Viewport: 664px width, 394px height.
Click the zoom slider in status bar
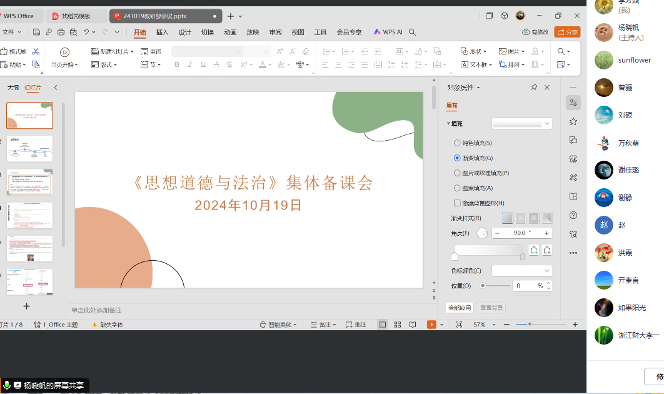[530, 325]
